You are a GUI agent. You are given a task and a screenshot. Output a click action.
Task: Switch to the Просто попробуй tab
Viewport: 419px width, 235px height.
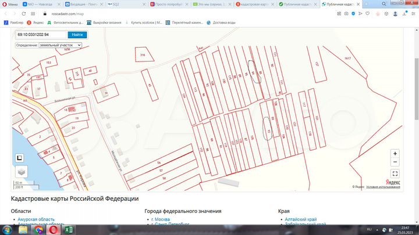click(x=169, y=4)
